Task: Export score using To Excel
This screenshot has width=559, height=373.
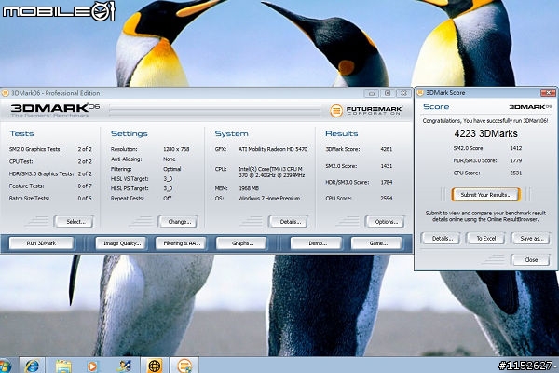Action: (x=485, y=238)
